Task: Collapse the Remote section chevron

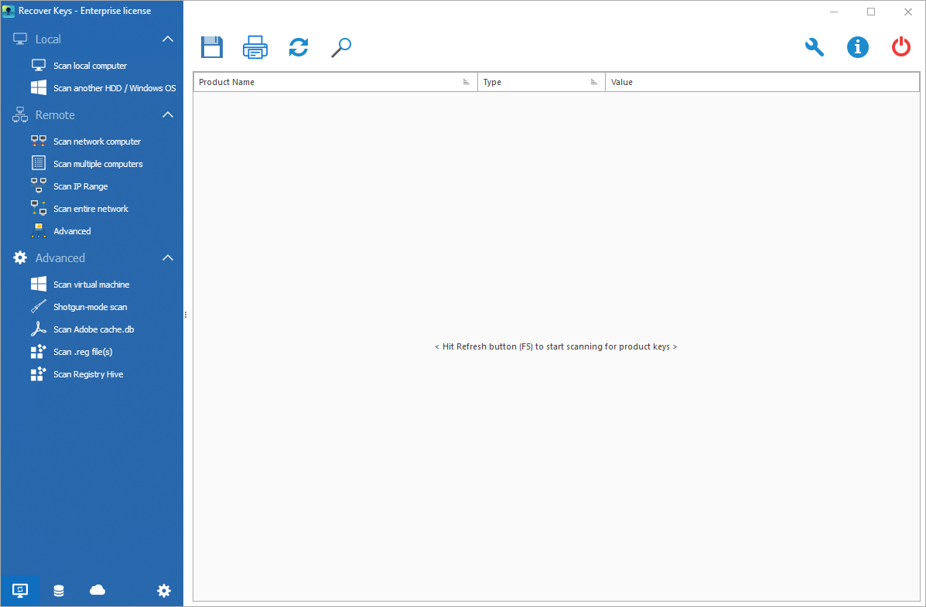Action: point(168,114)
